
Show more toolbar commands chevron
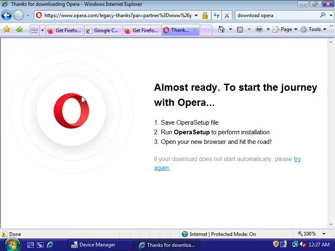click(x=331, y=26)
